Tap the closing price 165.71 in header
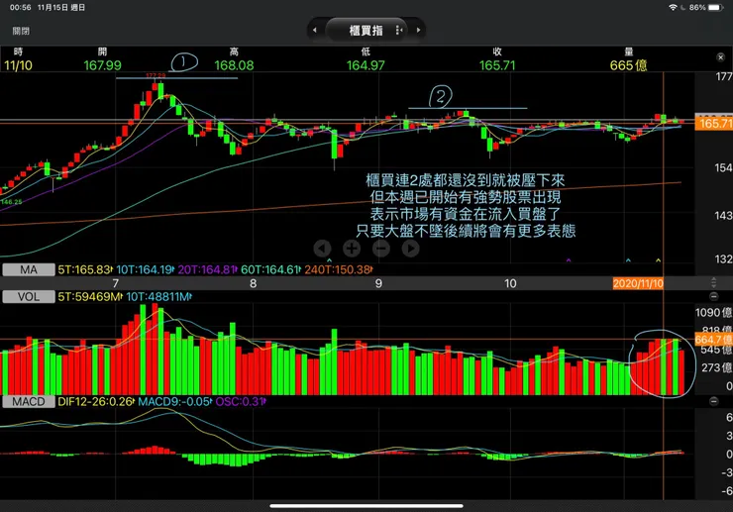Image resolution: width=733 pixels, height=512 pixels. coord(497,65)
